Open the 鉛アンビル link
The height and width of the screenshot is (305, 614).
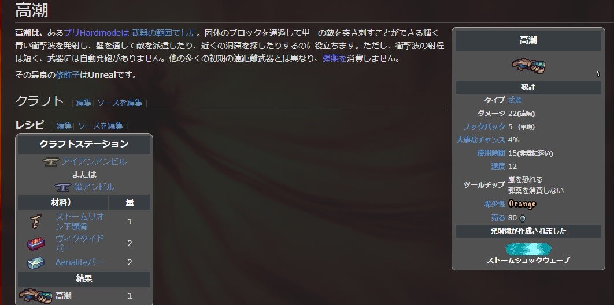point(94,187)
